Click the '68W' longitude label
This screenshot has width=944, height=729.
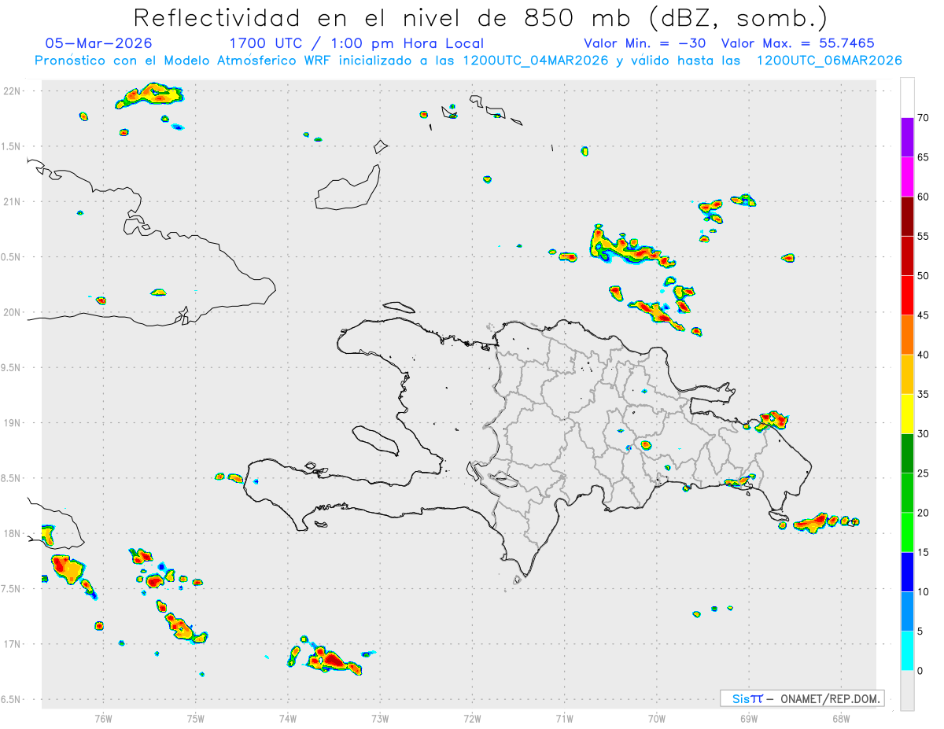841,718
